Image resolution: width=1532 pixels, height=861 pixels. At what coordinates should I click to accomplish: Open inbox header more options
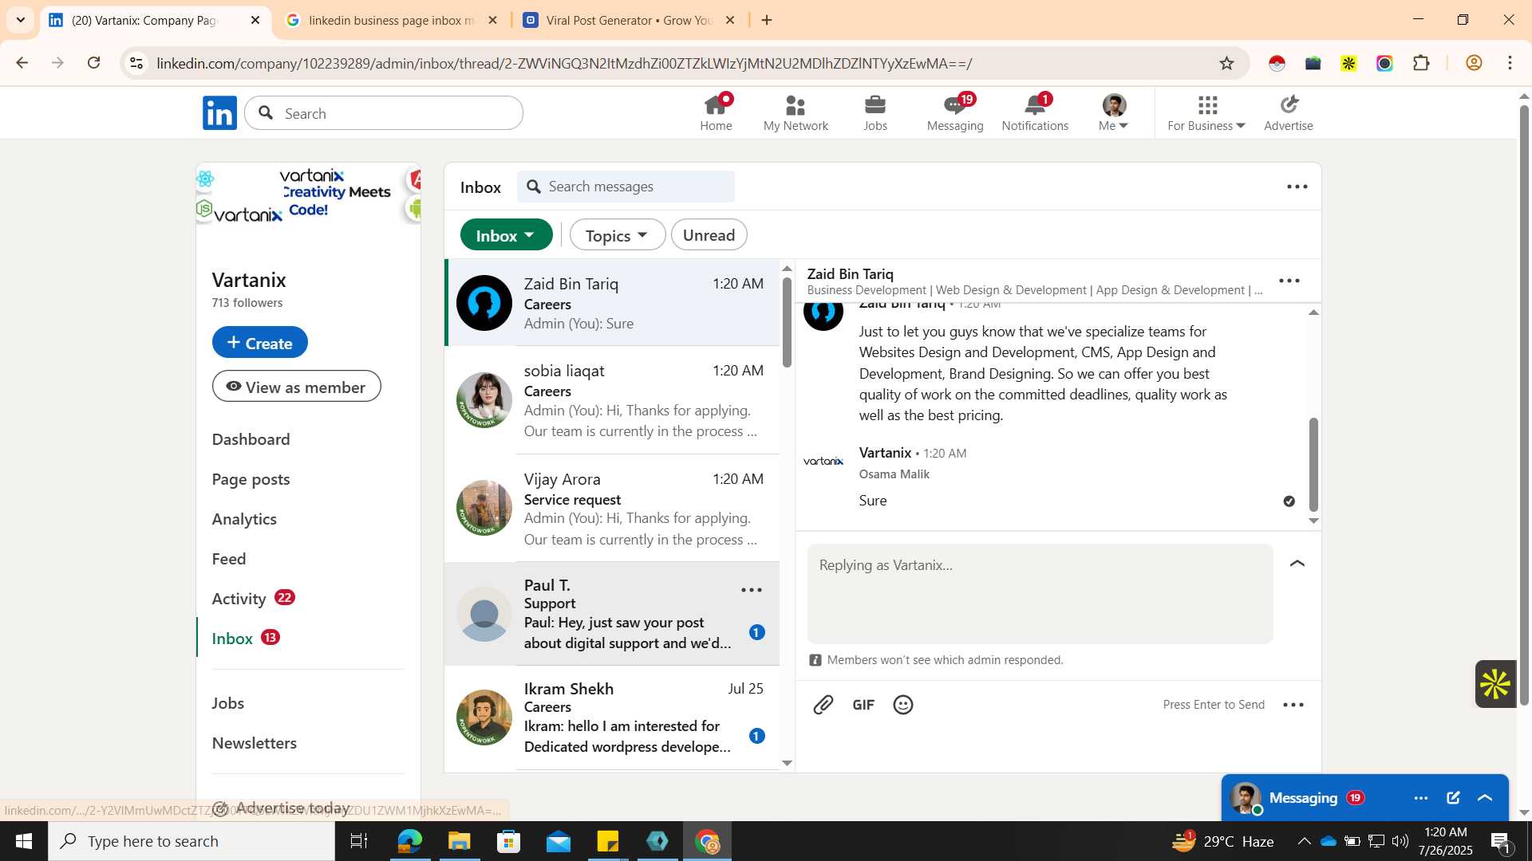coord(1297,187)
